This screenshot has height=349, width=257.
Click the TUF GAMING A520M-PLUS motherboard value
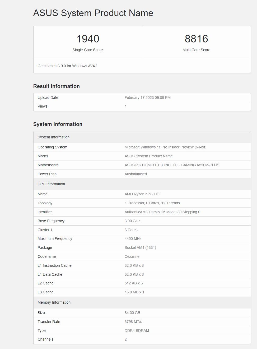click(x=172, y=165)
